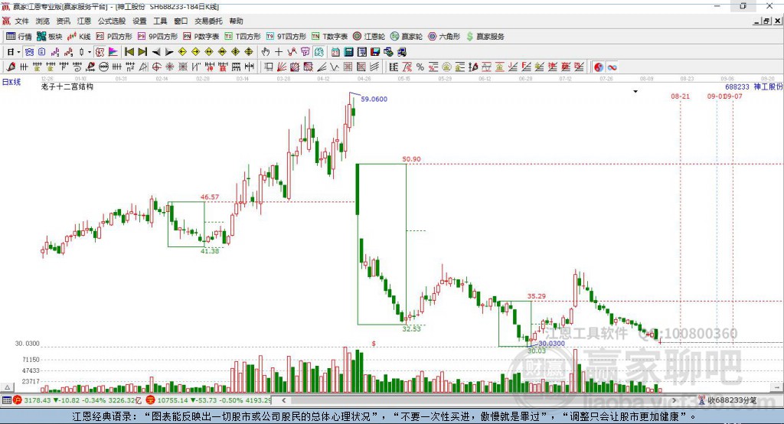Click the 老子十二宫结构 indicator title
Screen dimensions: 784x424
(x=67, y=87)
